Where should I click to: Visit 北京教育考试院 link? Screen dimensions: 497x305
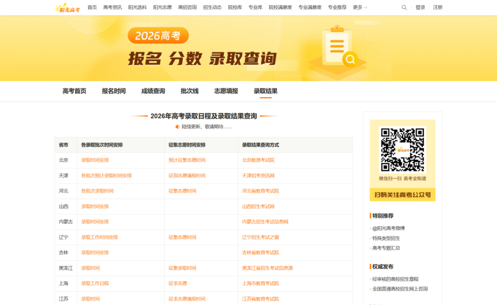click(x=258, y=160)
